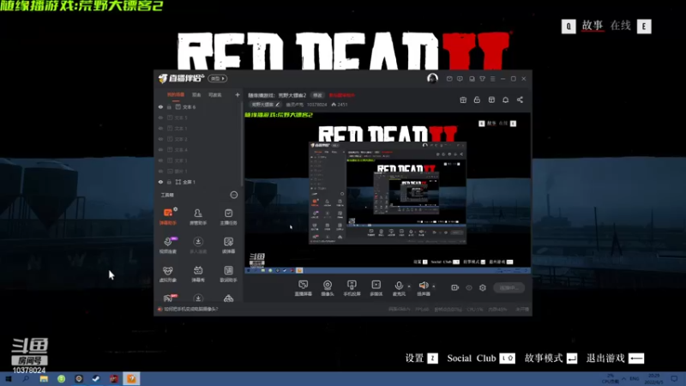Image resolution: width=686 pixels, height=386 pixels.
Task: Expand the microphone options arrow
Action: 409,286
